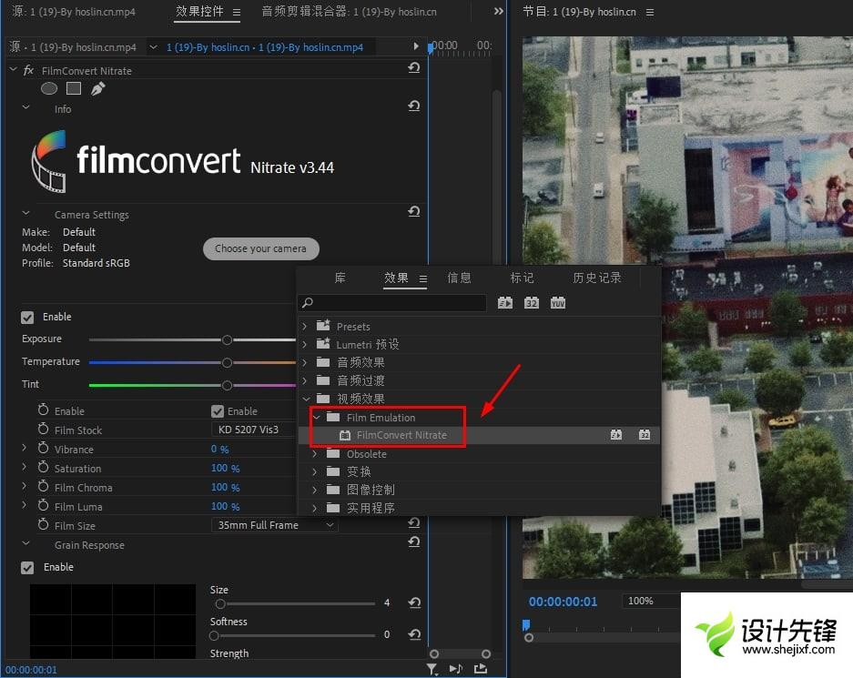Uncheck Enable above the Exposure slider

tap(27, 317)
